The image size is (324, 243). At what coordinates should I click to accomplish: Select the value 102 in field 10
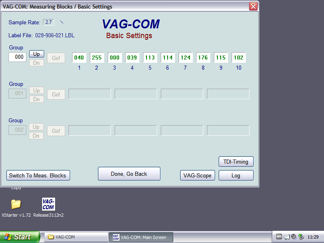click(x=239, y=58)
